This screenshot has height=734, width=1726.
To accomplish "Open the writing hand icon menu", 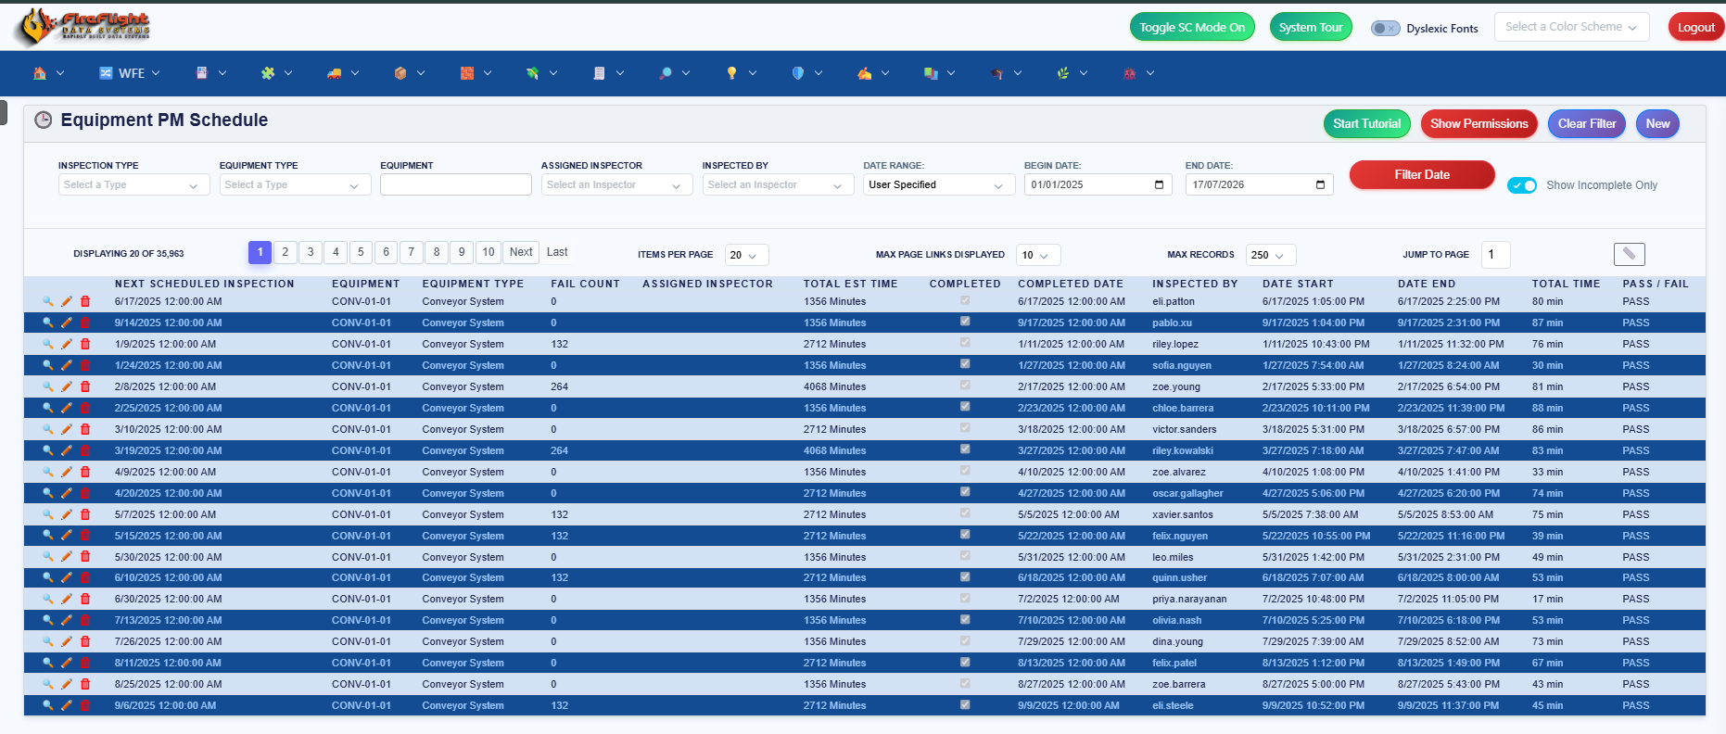I will 873,73.
